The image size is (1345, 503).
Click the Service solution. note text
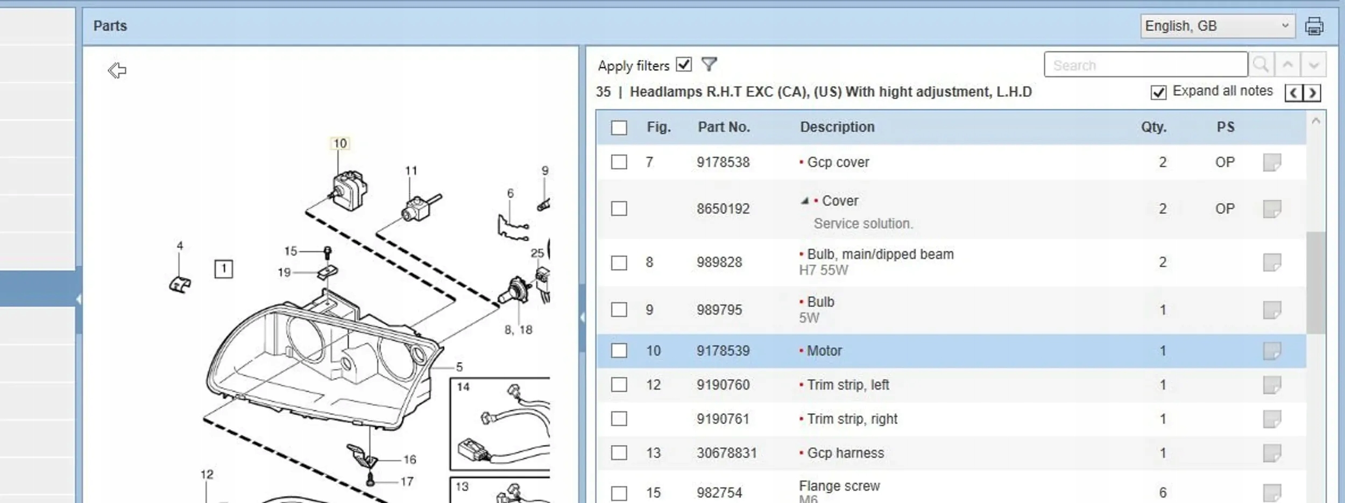[863, 223]
